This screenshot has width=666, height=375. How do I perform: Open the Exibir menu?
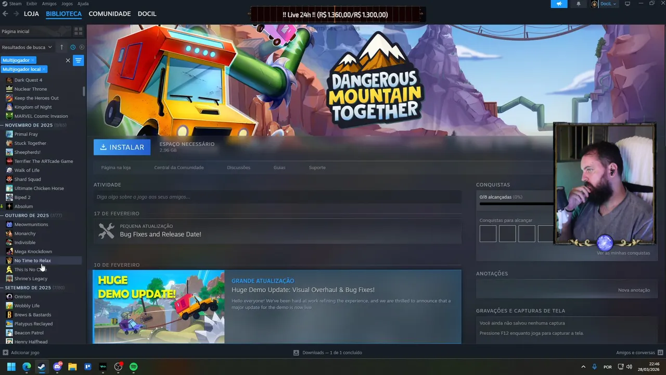pyautogui.click(x=32, y=4)
